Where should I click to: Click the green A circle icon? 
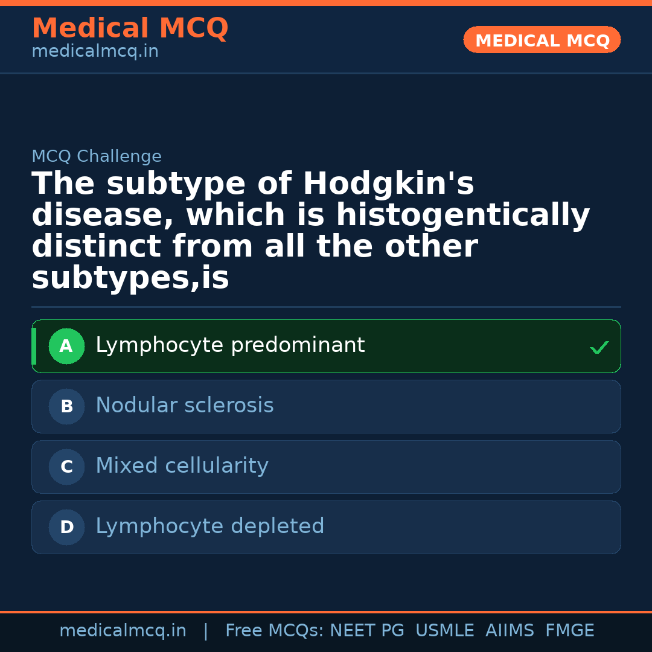click(x=66, y=346)
